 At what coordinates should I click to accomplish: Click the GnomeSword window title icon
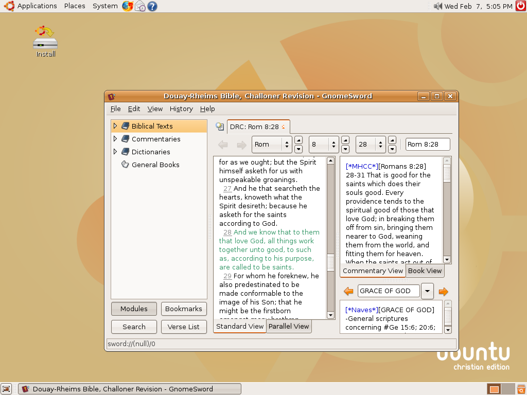(x=111, y=97)
